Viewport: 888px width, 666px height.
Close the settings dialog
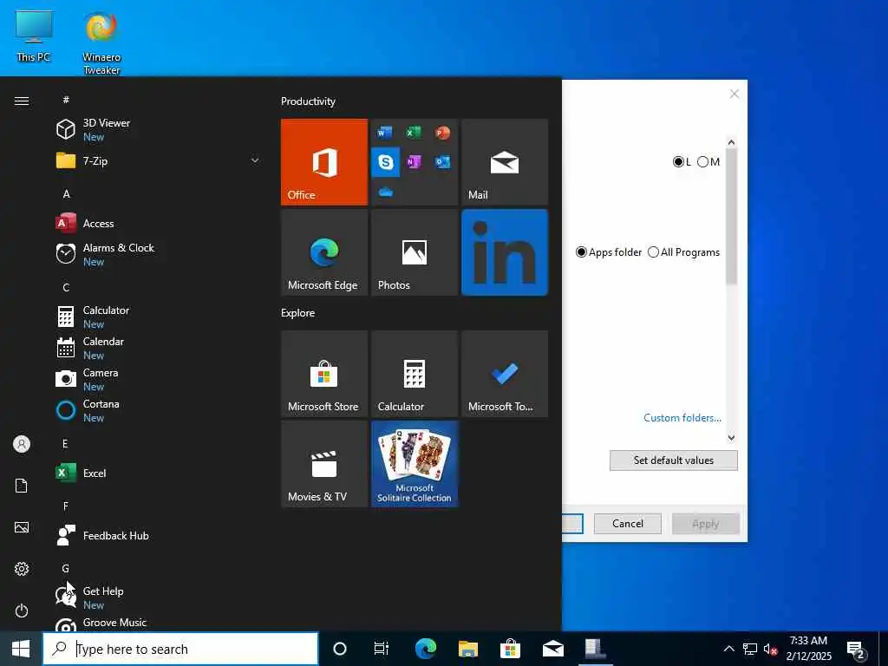734,94
